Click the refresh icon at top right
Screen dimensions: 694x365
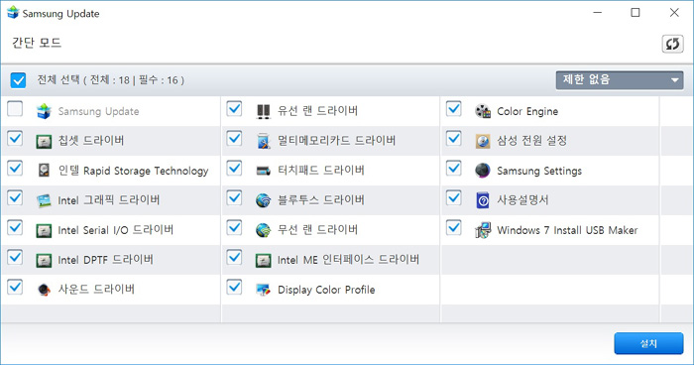click(x=672, y=44)
